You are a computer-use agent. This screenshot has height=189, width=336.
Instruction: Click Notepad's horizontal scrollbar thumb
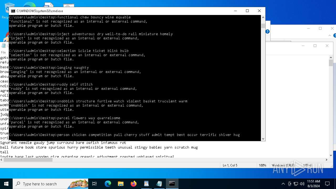tap(28, 160)
